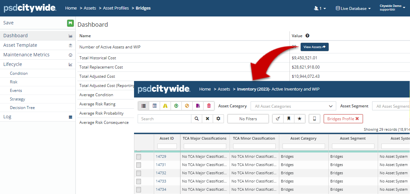The height and width of the screenshot is (194, 410).
Task: Click the yellow road icon in inventory toolbar
Action: 165,106
